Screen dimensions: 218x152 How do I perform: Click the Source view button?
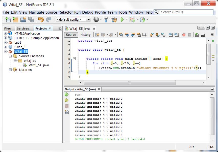tap(71, 35)
